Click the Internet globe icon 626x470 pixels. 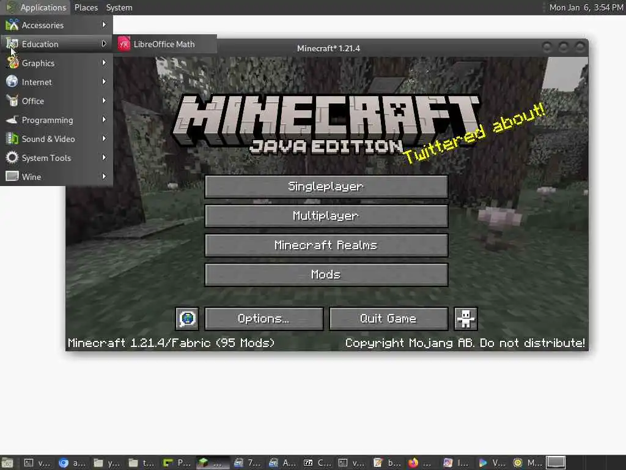12,81
